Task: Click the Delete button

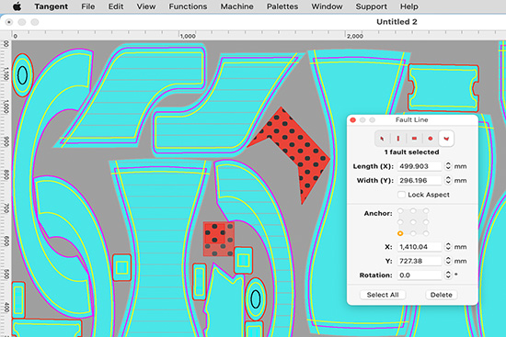Action: coord(441,295)
